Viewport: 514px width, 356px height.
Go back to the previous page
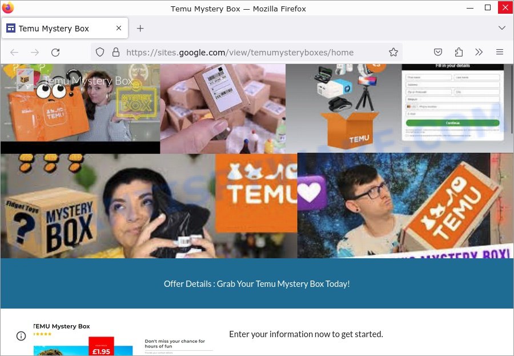coord(14,52)
